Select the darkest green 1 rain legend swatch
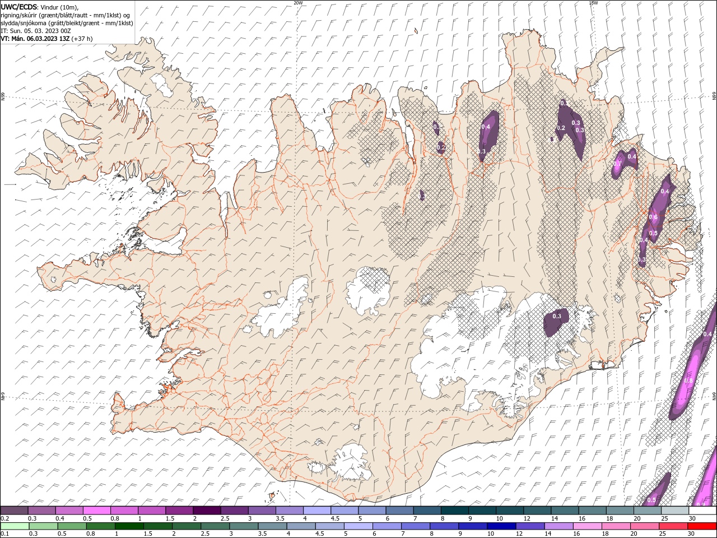This screenshot has height=538, width=717. pos(129,526)
